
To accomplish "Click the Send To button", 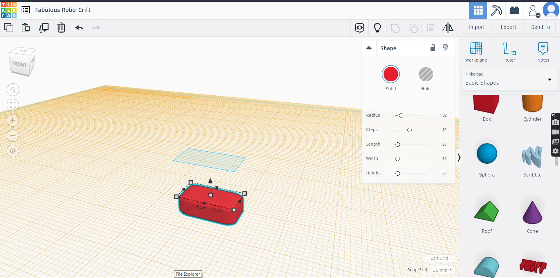I will pos(541,27).
